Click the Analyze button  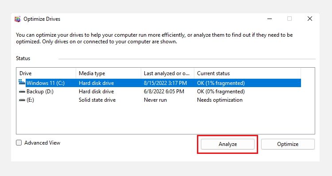(228, 144)
